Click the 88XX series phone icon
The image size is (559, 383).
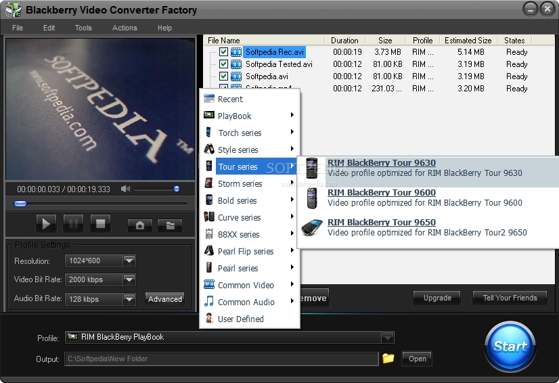(209, 233)
